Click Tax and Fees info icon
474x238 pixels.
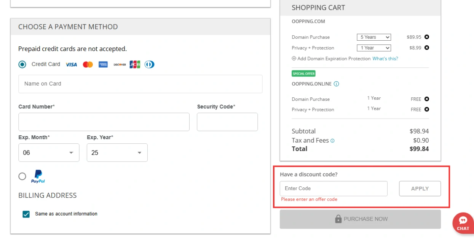332,141
